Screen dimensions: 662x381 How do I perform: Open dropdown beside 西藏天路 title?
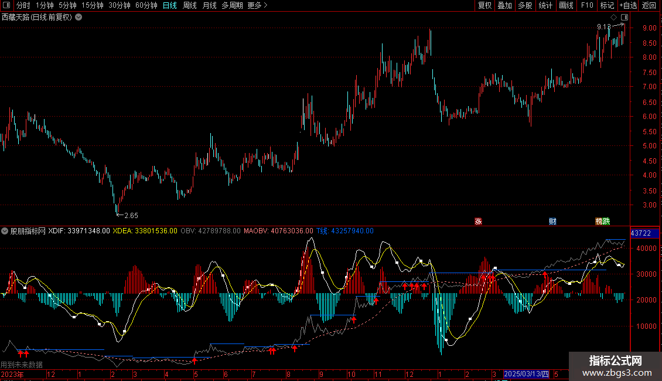79,18
